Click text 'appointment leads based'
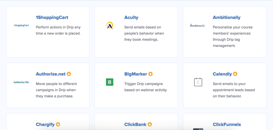Screen dimensions: 273x130 [x=234, y=90]
